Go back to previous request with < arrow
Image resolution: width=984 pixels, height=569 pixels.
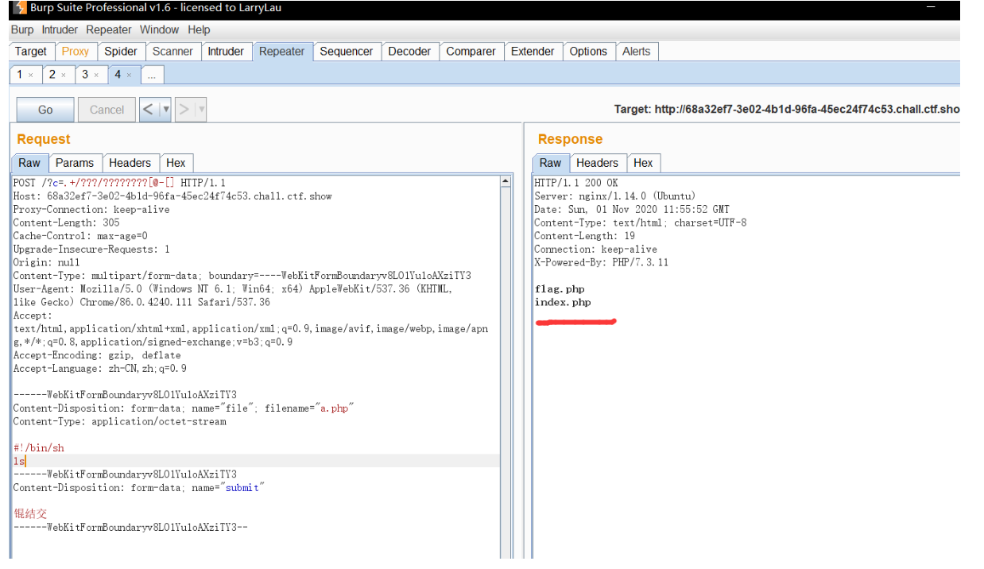[x=148, y=110]
